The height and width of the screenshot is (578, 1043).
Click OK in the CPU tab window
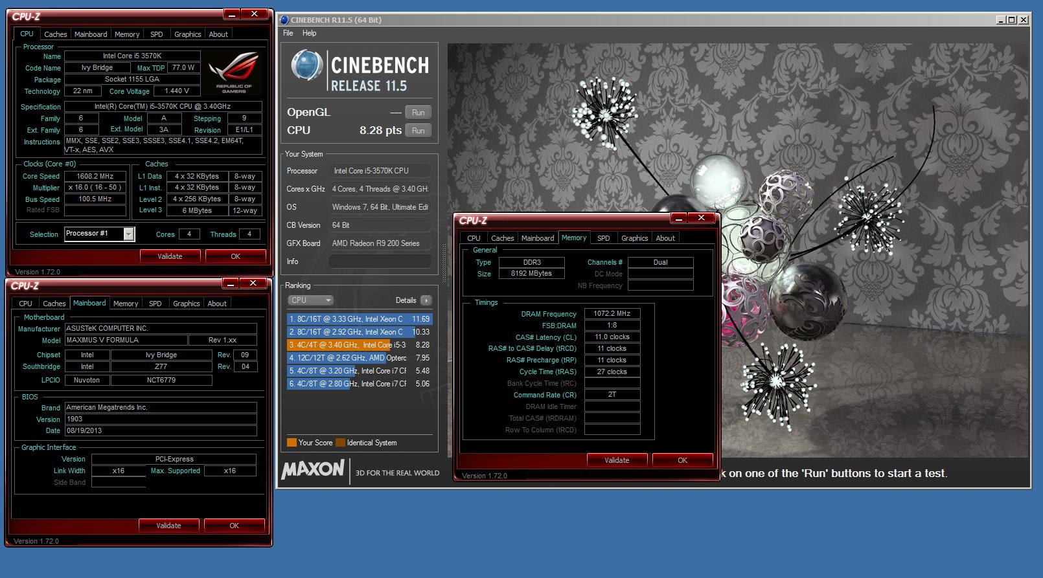(235, 256)
